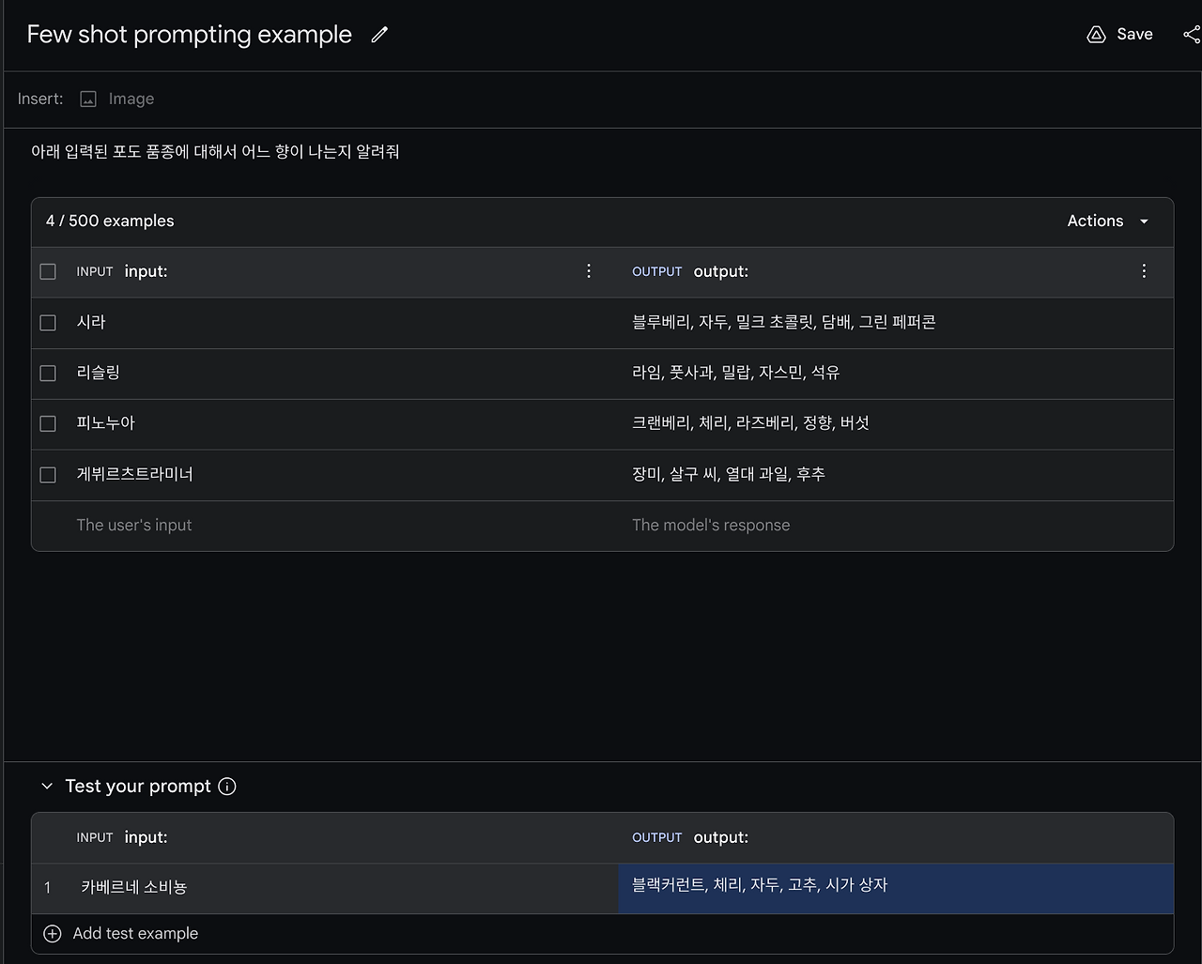Collapse the Test your prompt section
The height and width of the screenshot is (964, 1202).
[47, 787]
